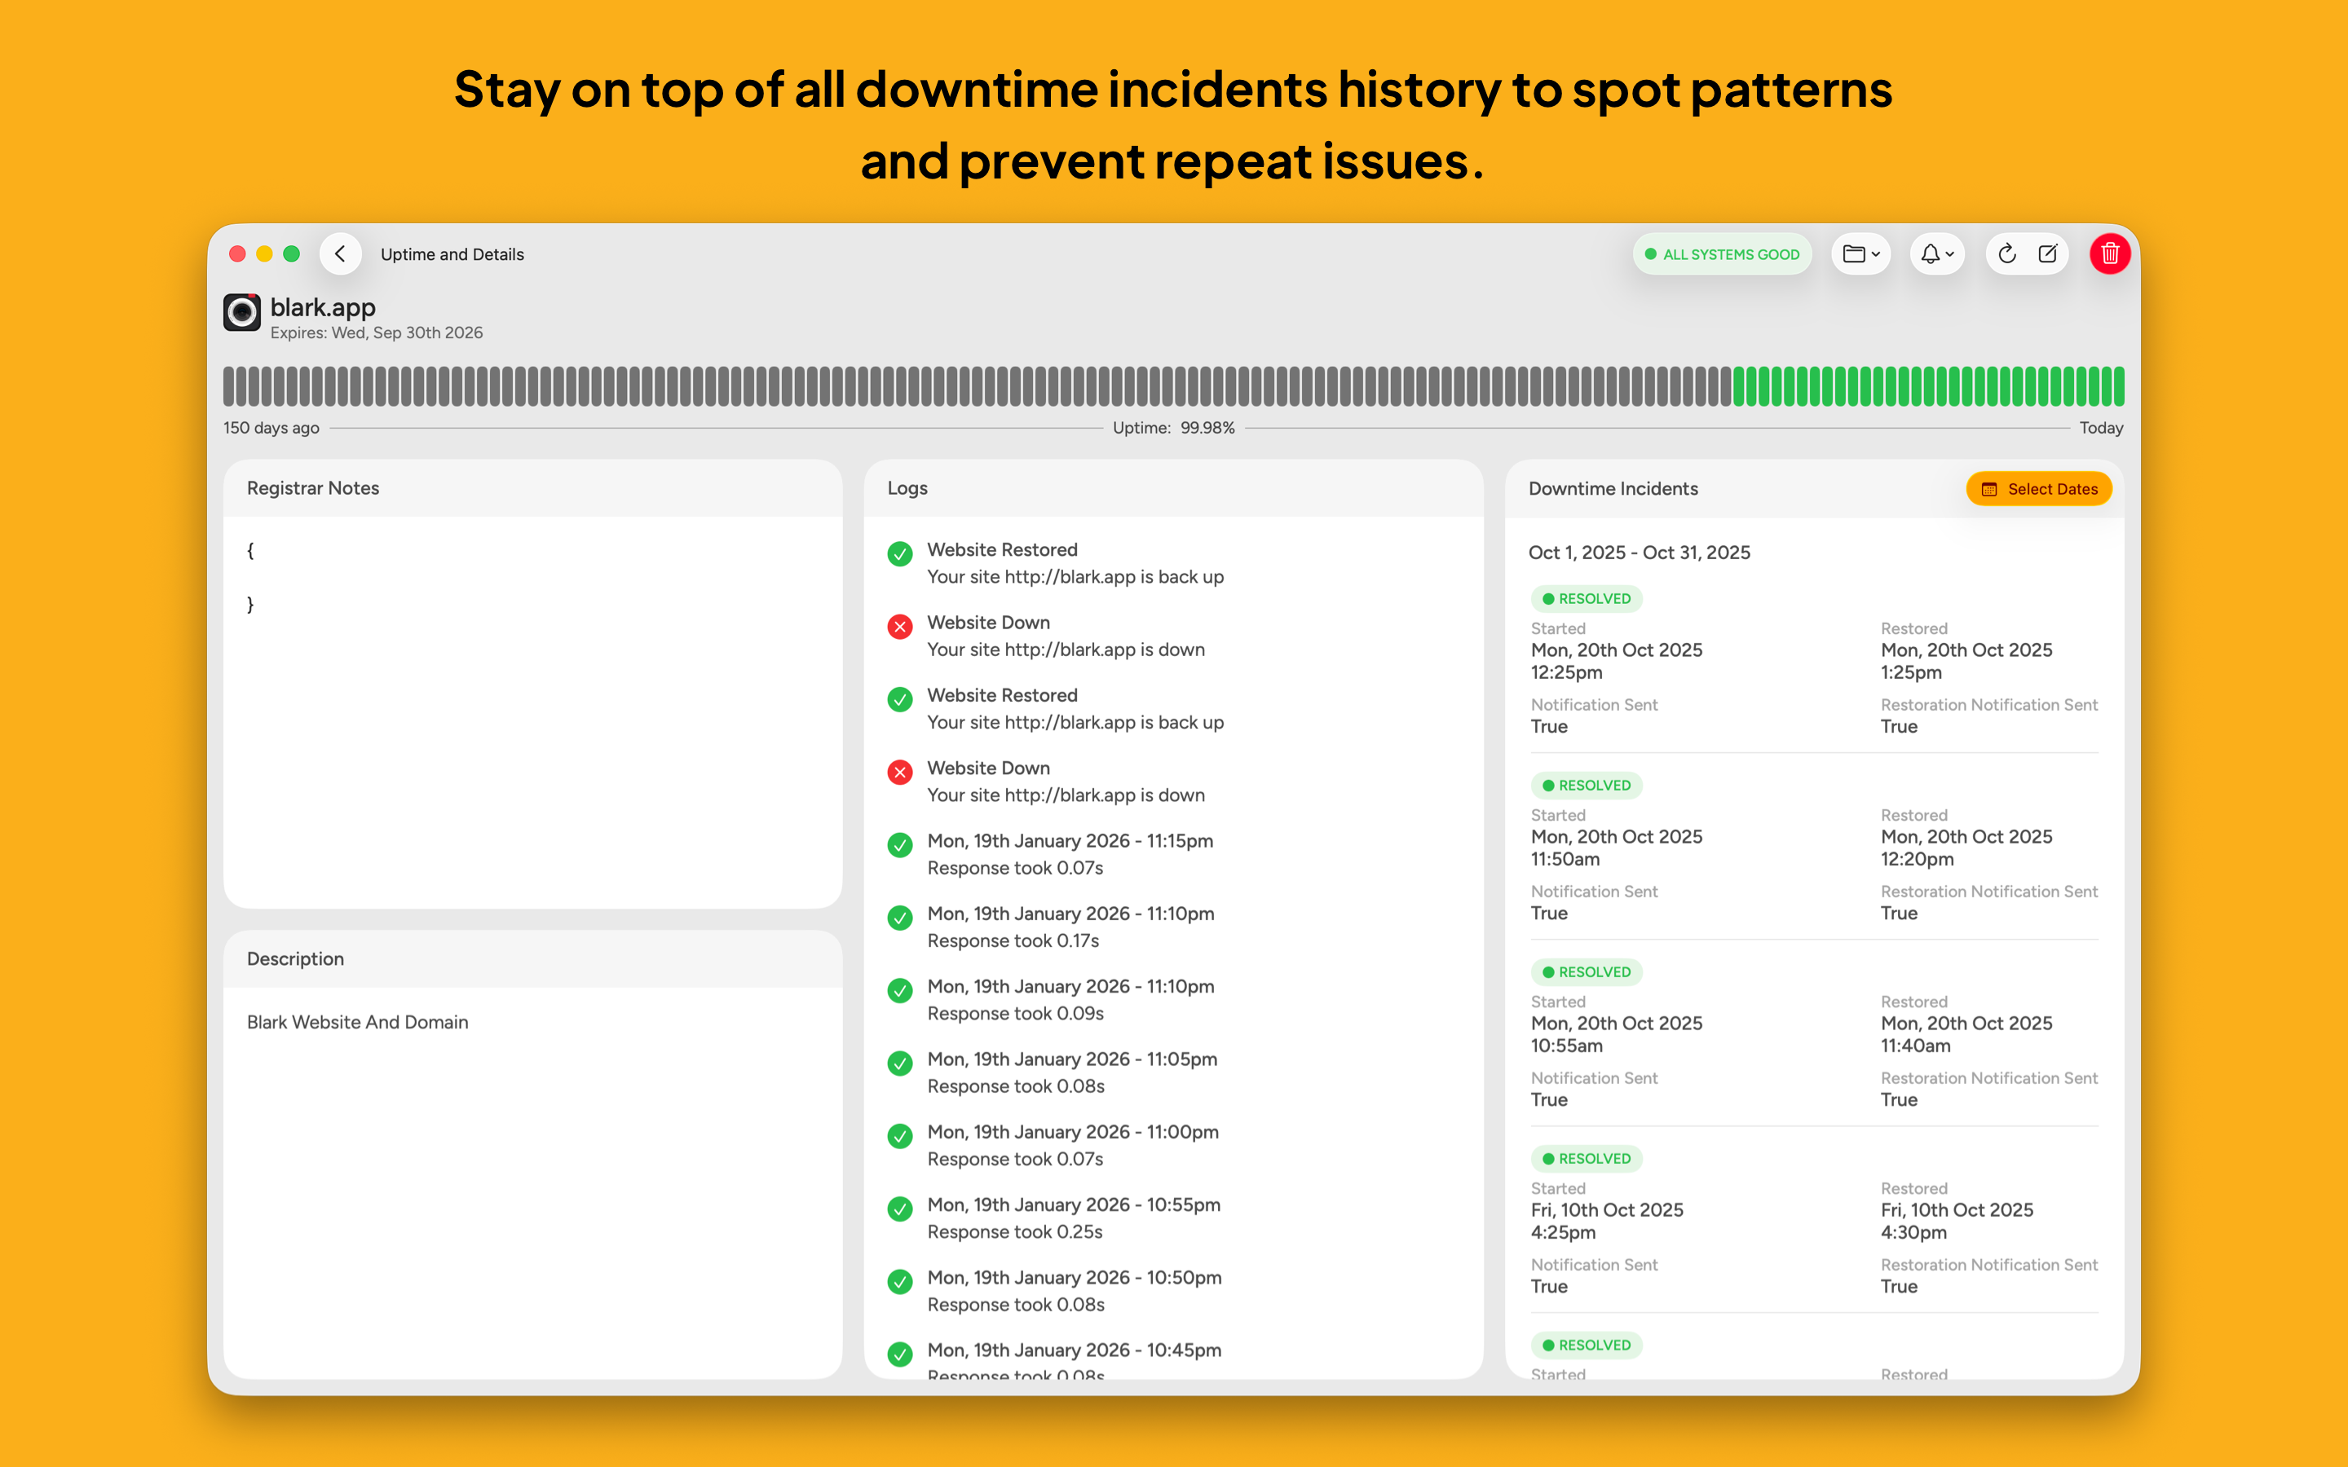Click RESOLVED badge for 10:55am incident
The image size is (2348, 1467).
pyautogui.click(x=1587, y=972)
